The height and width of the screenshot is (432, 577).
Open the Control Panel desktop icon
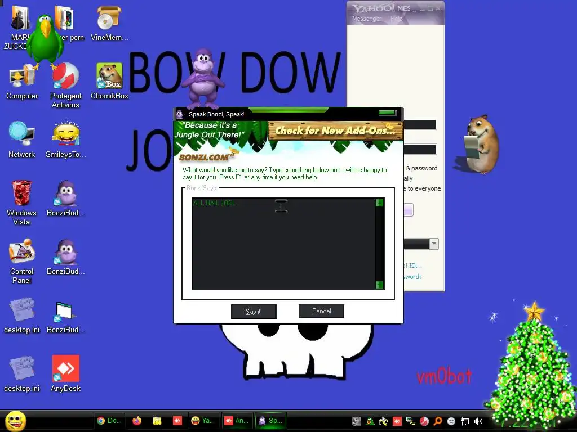point(22,261)
